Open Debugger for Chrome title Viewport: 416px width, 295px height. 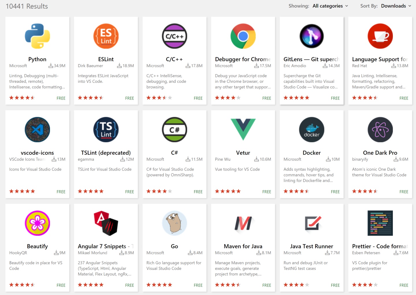pos(243,59)
